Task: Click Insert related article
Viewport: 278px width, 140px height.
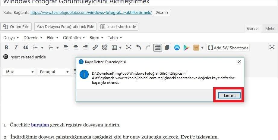Action: click(25, 57)
